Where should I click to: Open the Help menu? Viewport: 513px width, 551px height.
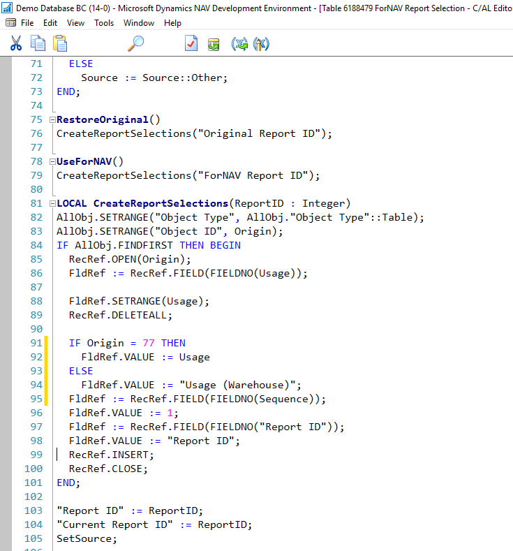pos(173,23)
